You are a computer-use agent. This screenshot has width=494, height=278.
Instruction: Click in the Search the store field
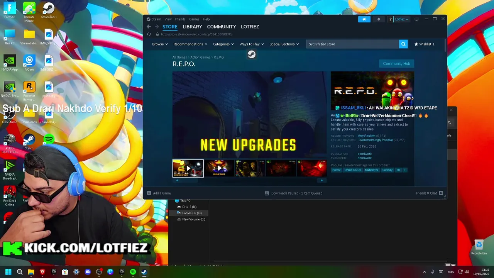click(353, 44)
